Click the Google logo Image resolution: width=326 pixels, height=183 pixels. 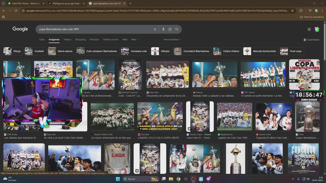click(20, 29)
